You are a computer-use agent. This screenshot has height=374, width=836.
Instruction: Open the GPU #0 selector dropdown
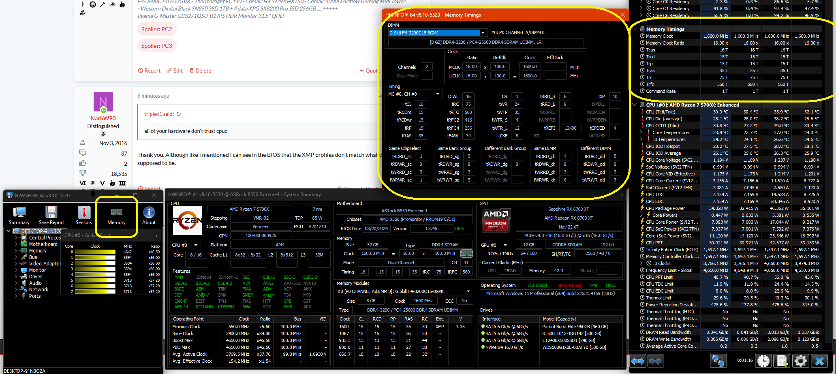[494, 245]
